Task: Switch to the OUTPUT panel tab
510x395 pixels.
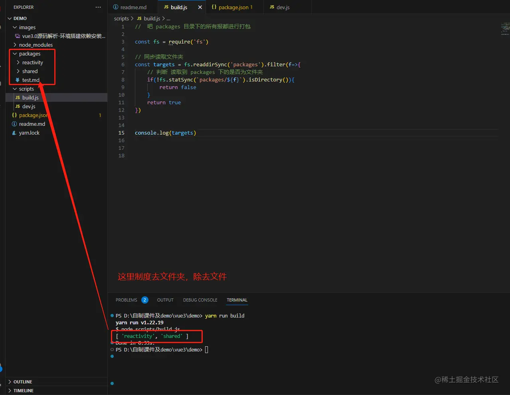Action: tap(165, 300)
